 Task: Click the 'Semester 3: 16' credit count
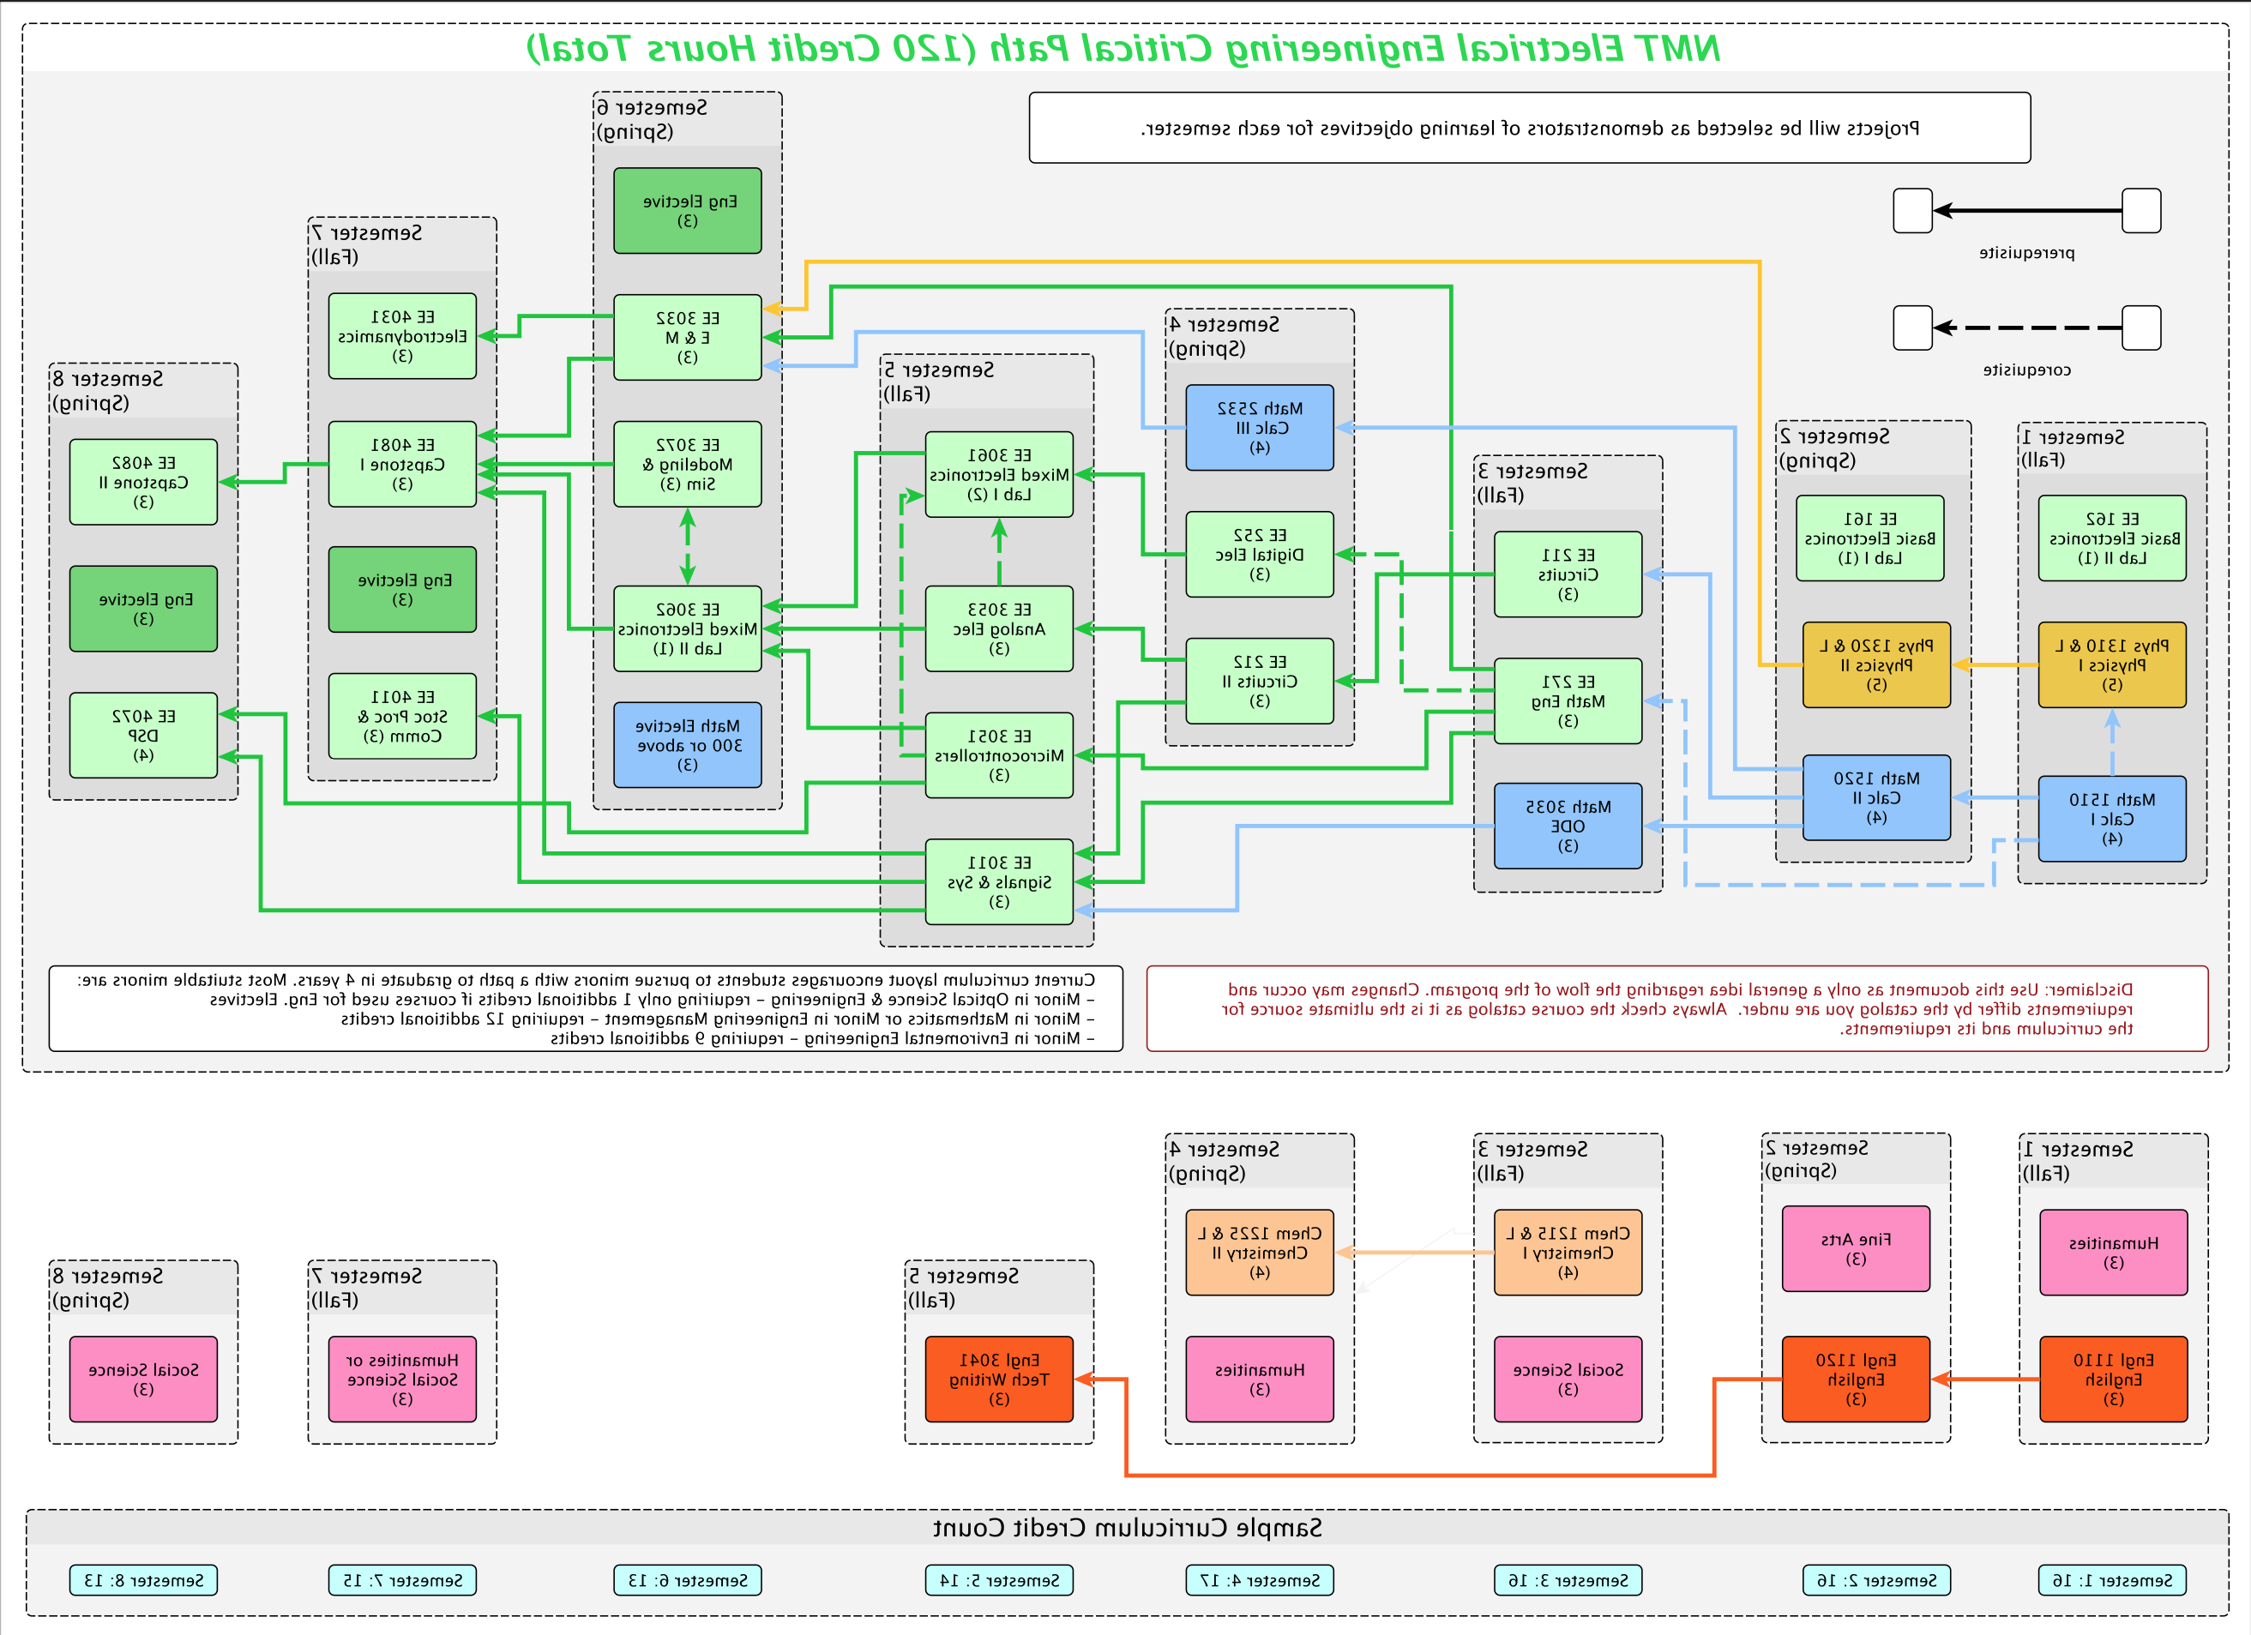tap(1568, 1580)
